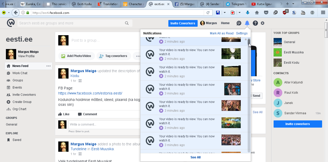328x162 pixels.
Task: Click Mark All as Read
Action: point(222,33)
